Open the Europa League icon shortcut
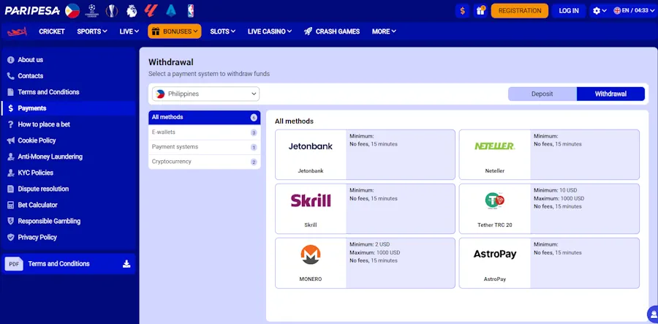658x324 pixels. tap(112, 10)
